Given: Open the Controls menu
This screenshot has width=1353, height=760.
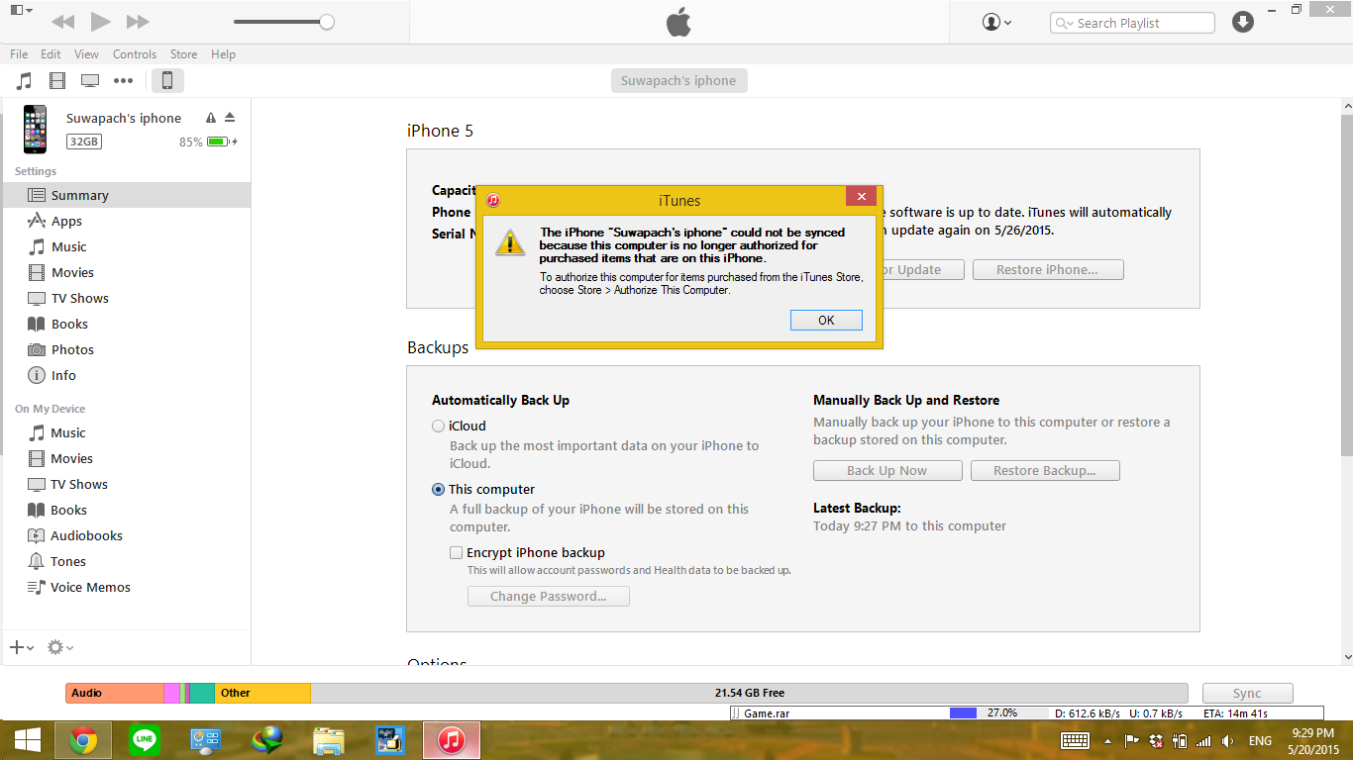Looking at the screenshot, I should point(135,54).
